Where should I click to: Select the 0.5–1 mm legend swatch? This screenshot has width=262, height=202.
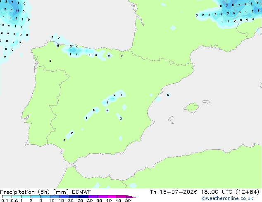17,197
